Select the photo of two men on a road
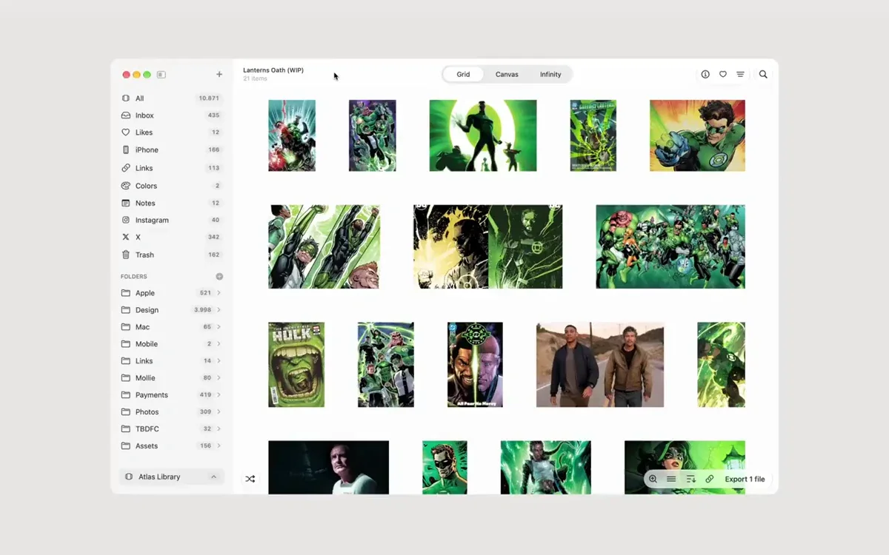 click(600, 365)
